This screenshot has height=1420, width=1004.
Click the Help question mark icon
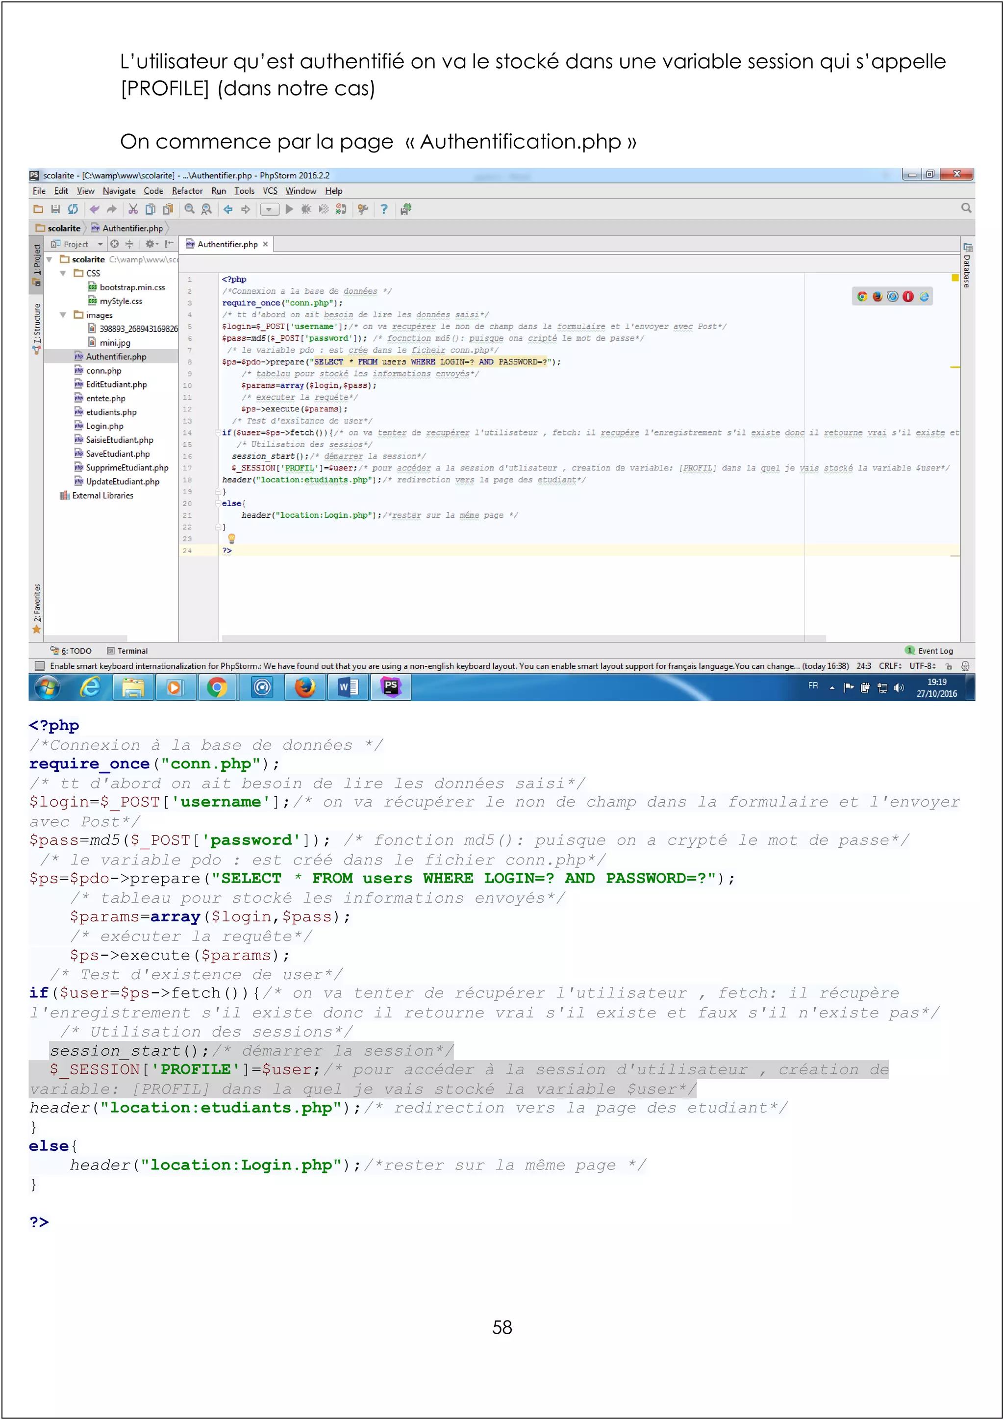pos(384,209)
